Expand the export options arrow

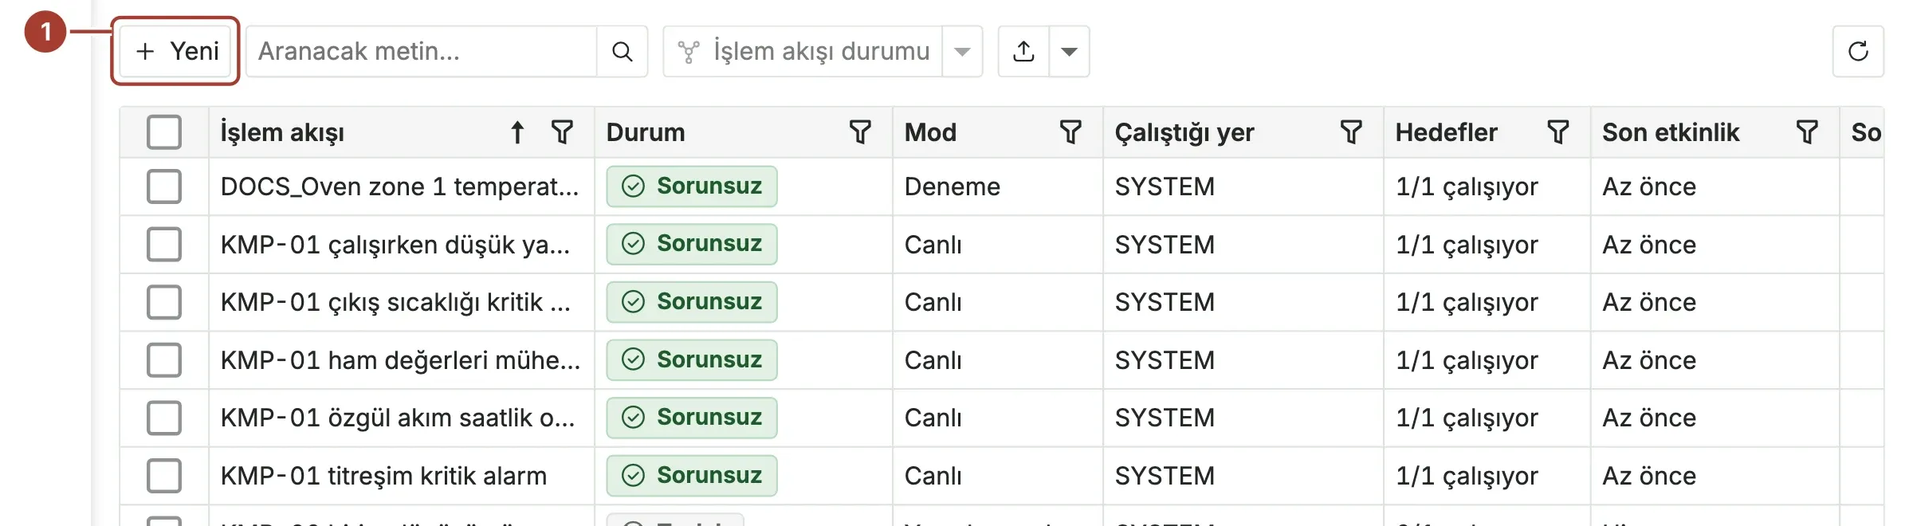click(x=1070, y=51)
